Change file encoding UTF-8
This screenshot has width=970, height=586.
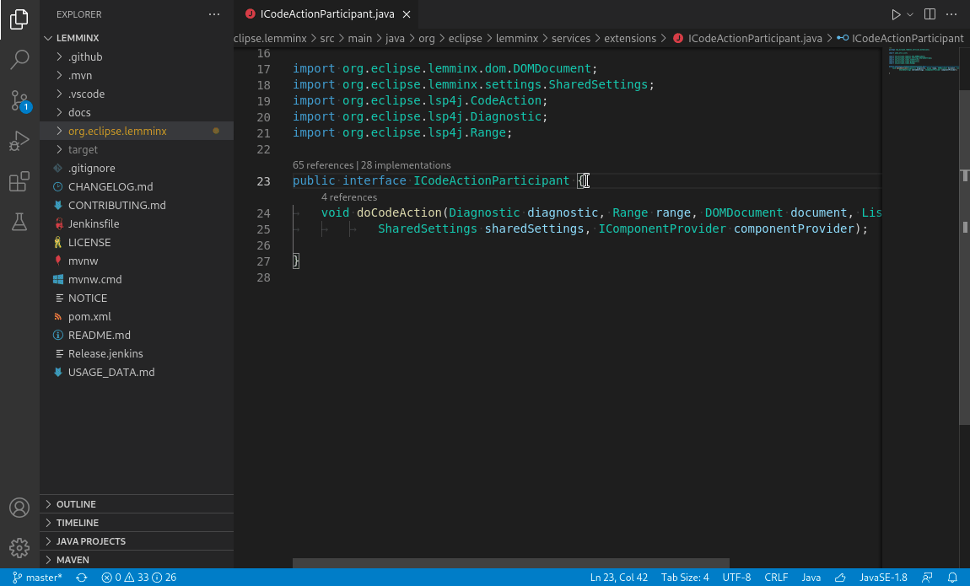tap(736, 578)
